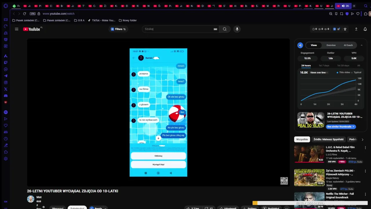371x209 pixels.
Task: Click the address bar URL youtube.com/watch
Action: tap(59, 14)
